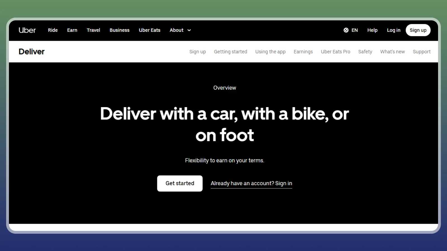Open the Help page
The width and height of the screenshot is (447, 251).
tap(372, 30)
